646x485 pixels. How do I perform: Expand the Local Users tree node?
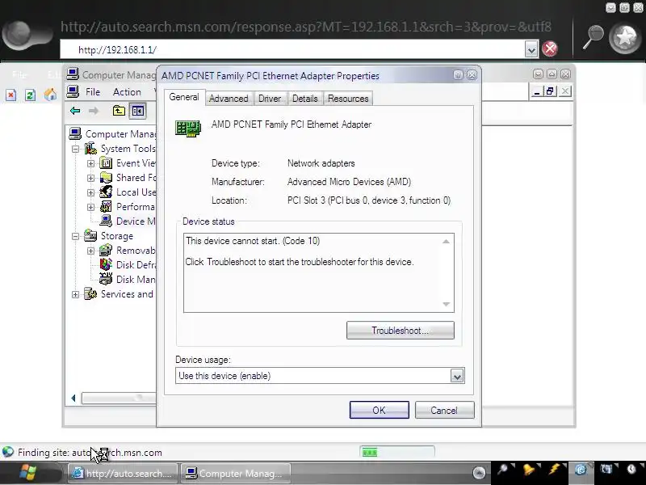point(90,192)
